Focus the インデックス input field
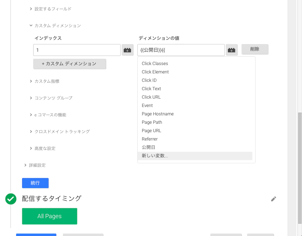The height and width of the screenshot is (236, 302). click(77, 50)
